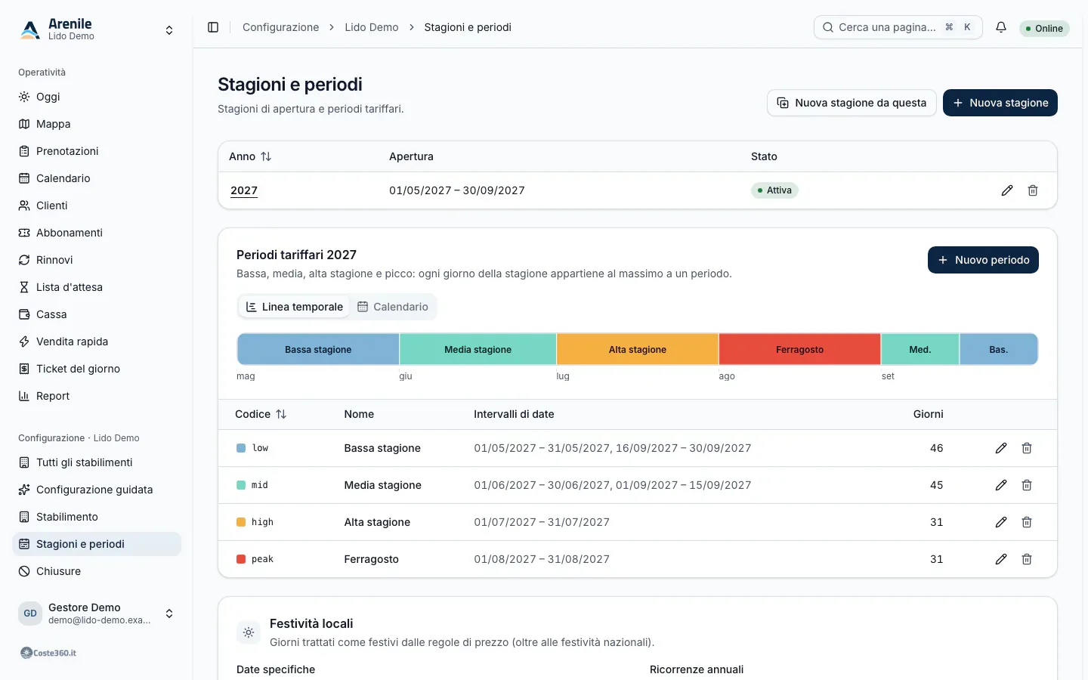Click the Coste360.it footer logo
This screenshot has width=1088, height=680.
point(48,653)
